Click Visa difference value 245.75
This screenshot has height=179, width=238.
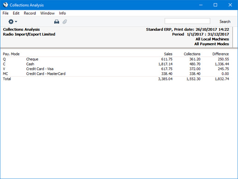tap(223, 69)
